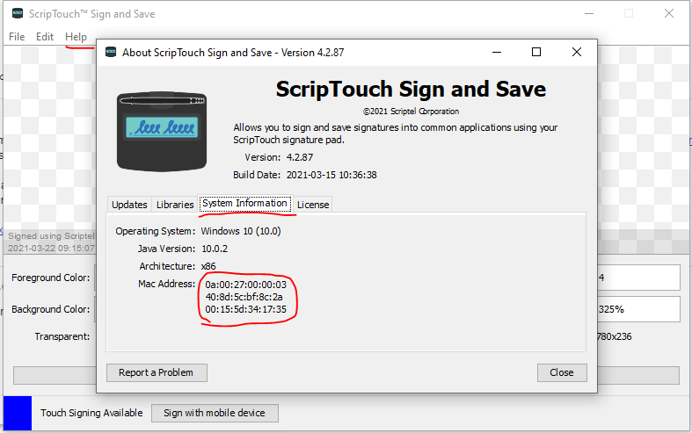Open the Help menu
The width and height of the screenshot is (692, 433).
pos(76,37)
